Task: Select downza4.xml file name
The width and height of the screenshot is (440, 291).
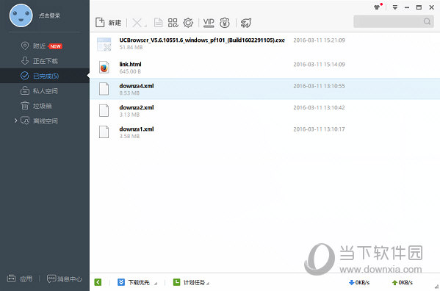Action: click(137, 86)
